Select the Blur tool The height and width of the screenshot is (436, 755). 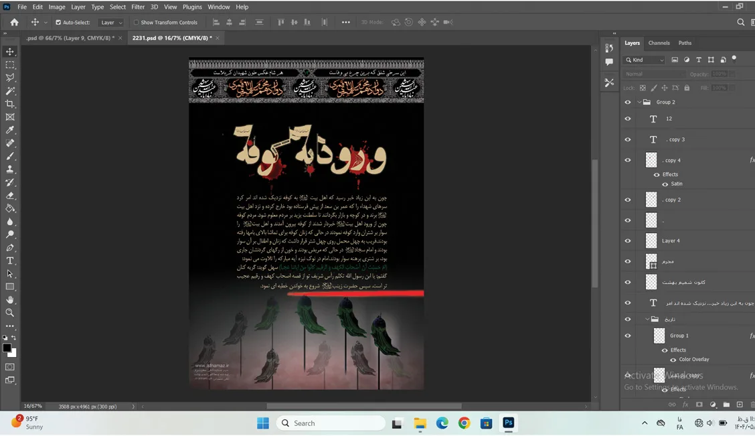pos(9,221)
